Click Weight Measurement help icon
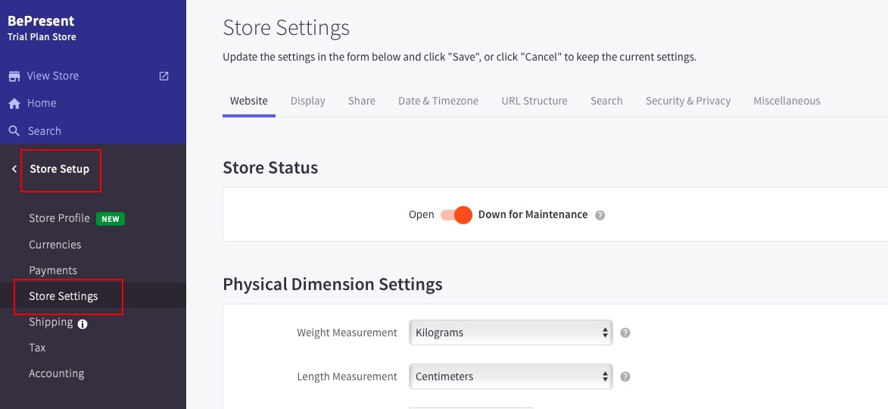This screenshot has height=409, width=888. (625, 333)
